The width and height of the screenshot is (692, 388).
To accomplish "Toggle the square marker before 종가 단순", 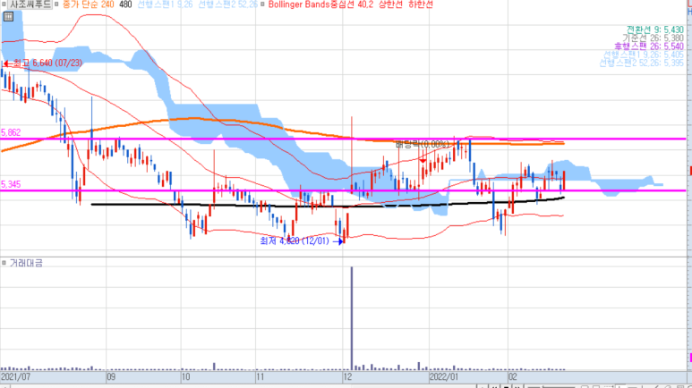I will pos(56,4).
